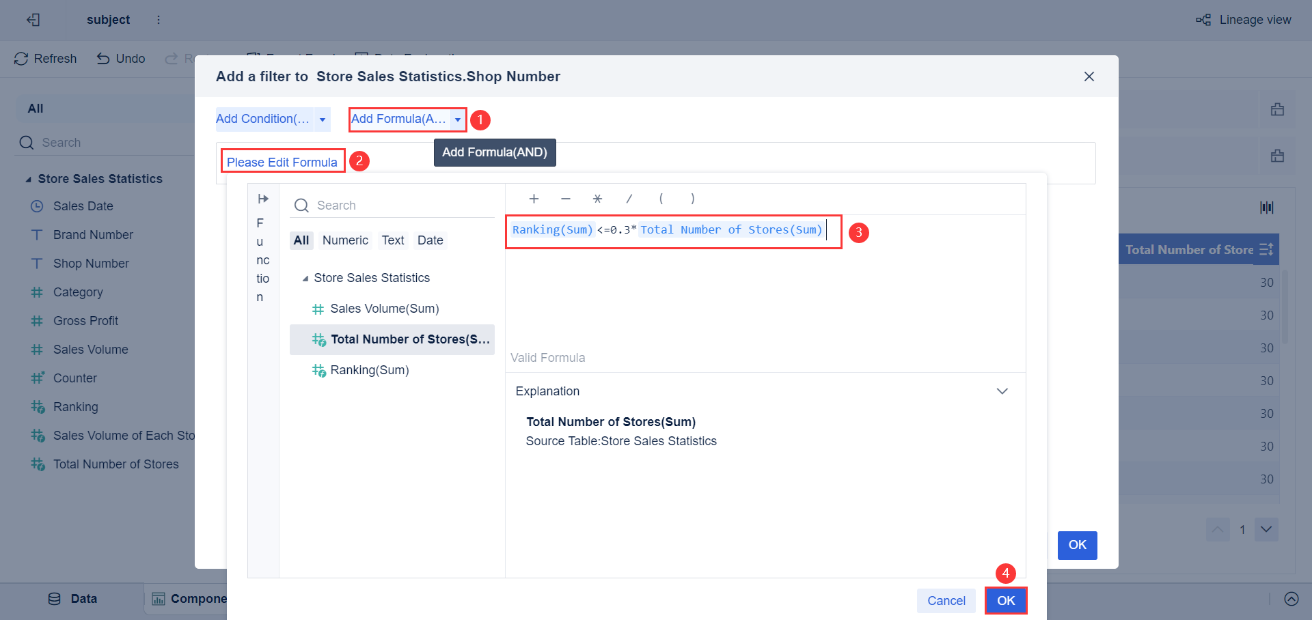The image size is (1312, 620).
Task: Click the Refresh icon in the toolbar
Action: [20, 59]
